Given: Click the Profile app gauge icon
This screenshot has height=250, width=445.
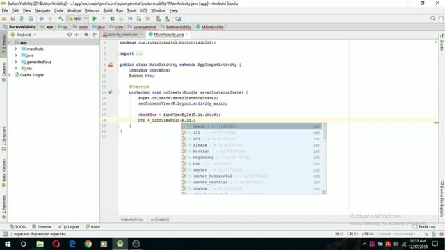Looking at the screenshot, I should pyautogui.click(x=130, y=19).
